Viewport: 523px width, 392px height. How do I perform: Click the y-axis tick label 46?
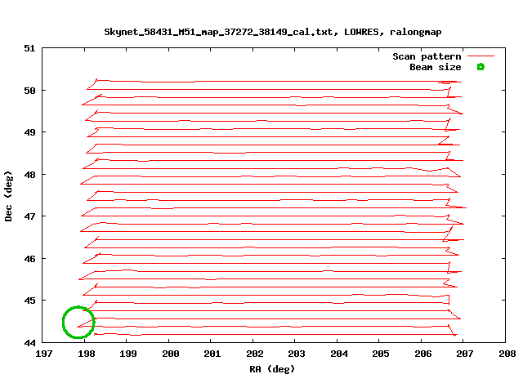tap(29, 259)
